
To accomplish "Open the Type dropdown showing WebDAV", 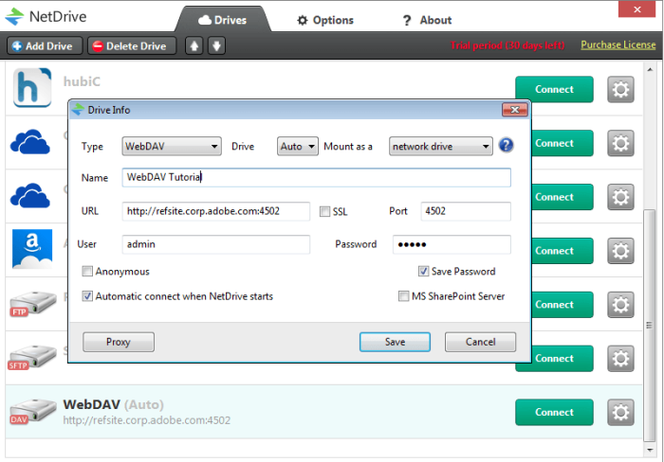I will click(x=172, y=146).
